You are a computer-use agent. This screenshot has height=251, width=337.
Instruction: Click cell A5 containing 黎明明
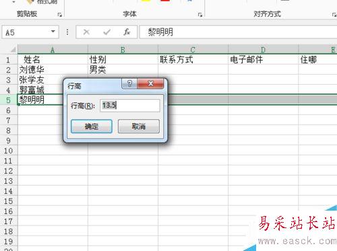click(40, 100)
